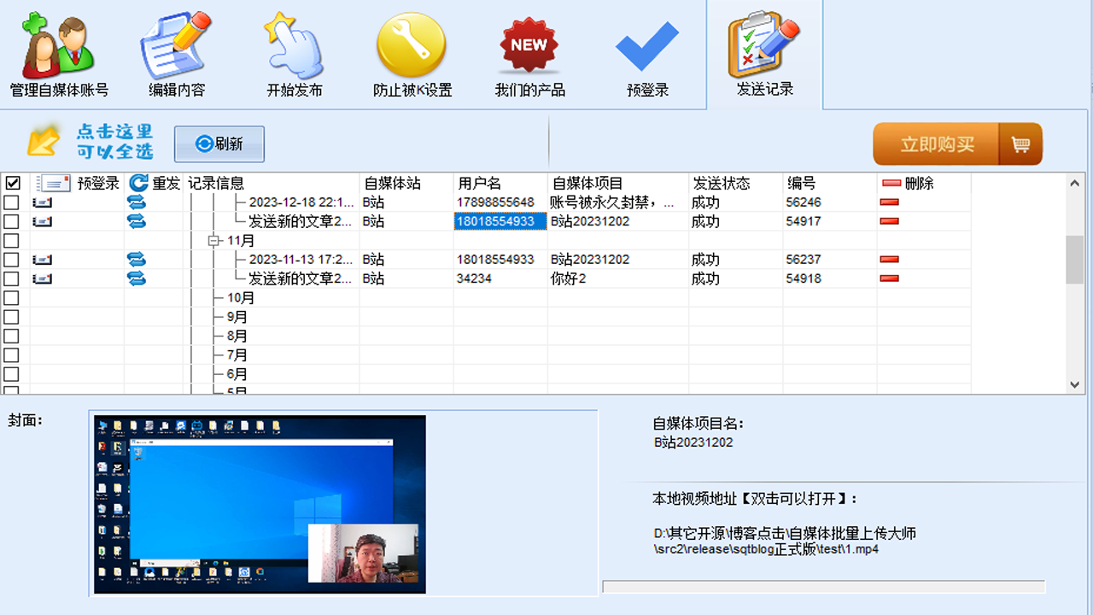Delete the record numbered 56246

pos(889,202)
